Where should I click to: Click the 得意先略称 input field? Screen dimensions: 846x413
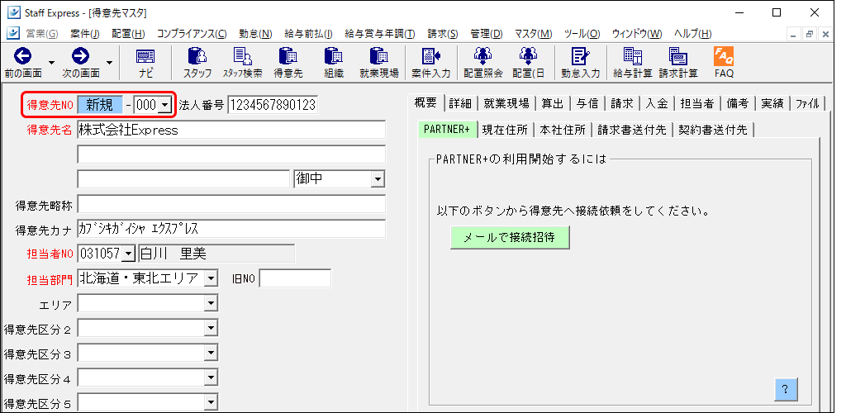pyautogui.click(x=231, y=204)
